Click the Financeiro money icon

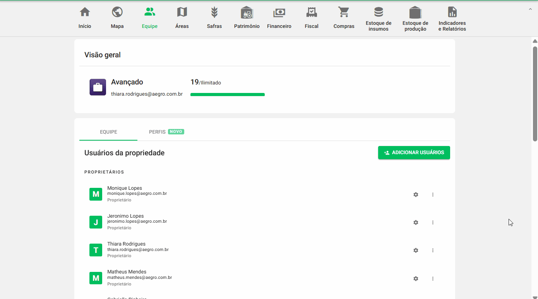coord(279,12)
